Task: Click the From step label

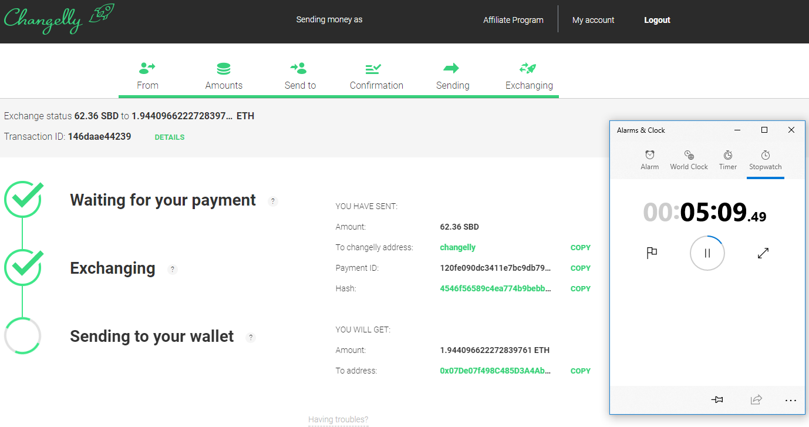Action: pos(147,85)
